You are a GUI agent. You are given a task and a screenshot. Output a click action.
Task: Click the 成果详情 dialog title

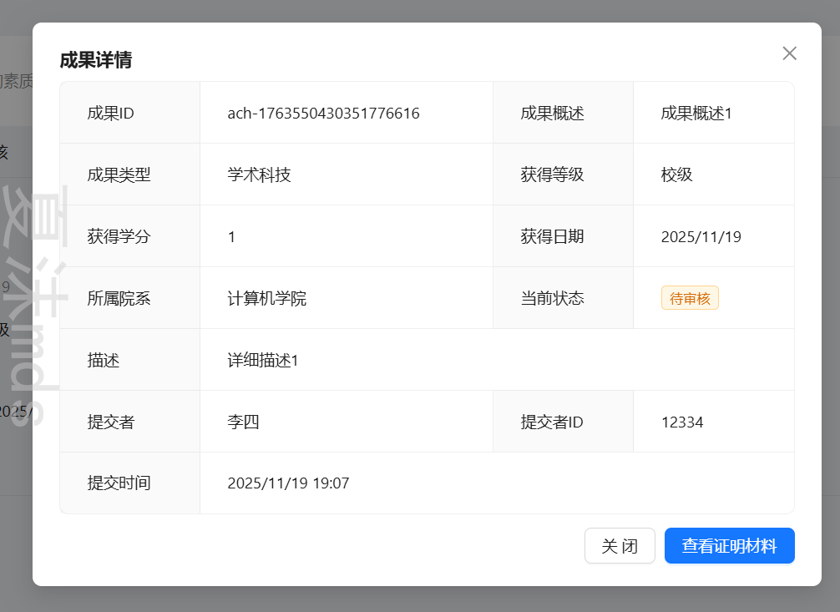(x=96, y=60)
